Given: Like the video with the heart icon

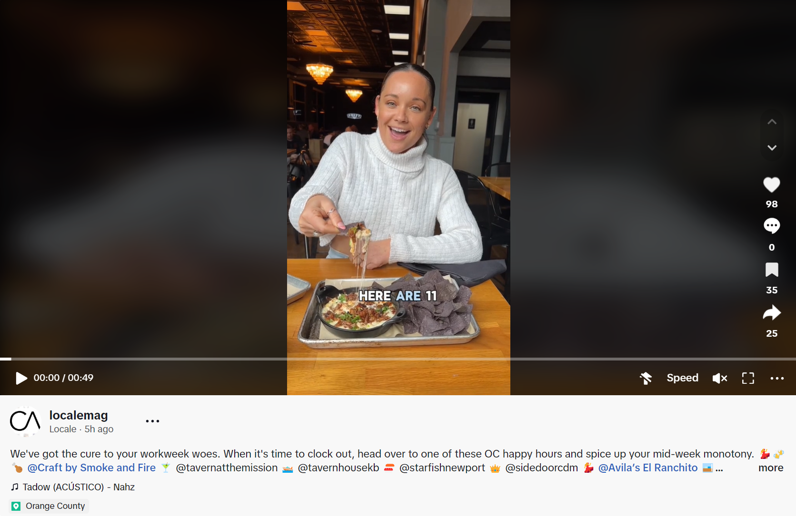Looking at the screenshot, I should pyautogui.click(x=772, y=185).
